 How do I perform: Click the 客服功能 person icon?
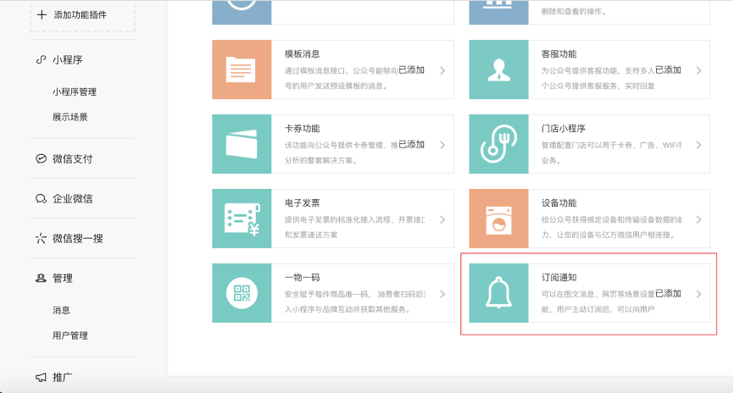click(x=499, y=69)
